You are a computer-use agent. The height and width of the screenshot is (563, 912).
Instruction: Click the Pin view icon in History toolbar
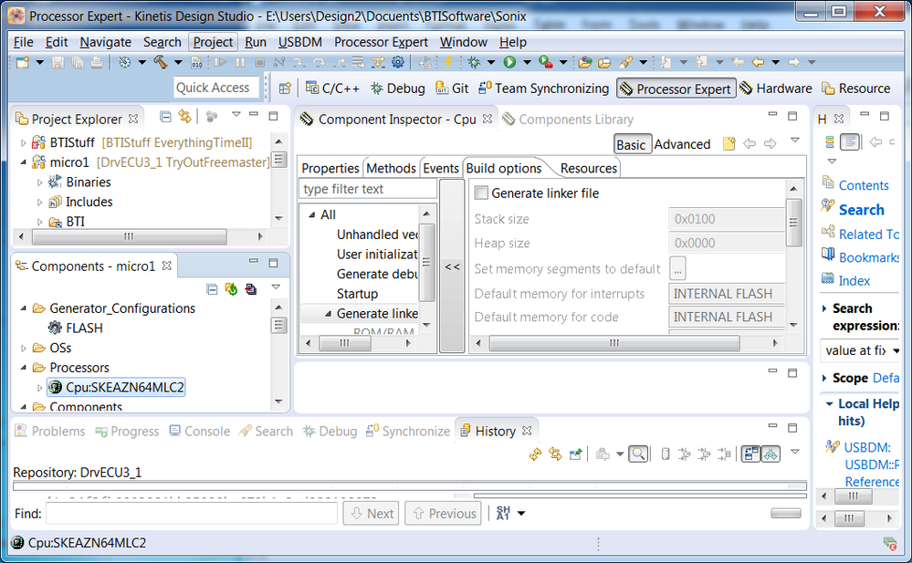(575, 454)
